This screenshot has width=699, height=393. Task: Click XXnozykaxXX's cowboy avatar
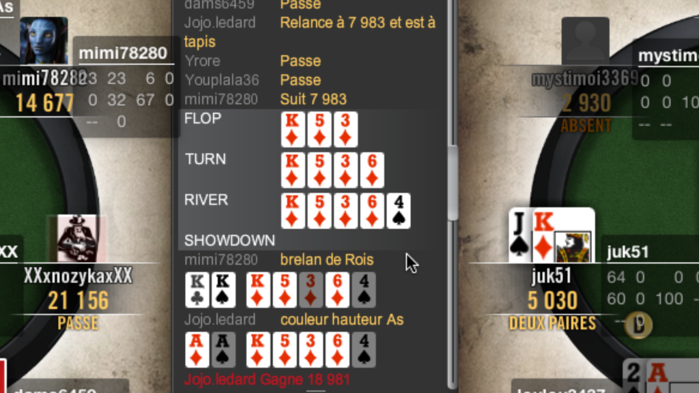click(78, 238)
